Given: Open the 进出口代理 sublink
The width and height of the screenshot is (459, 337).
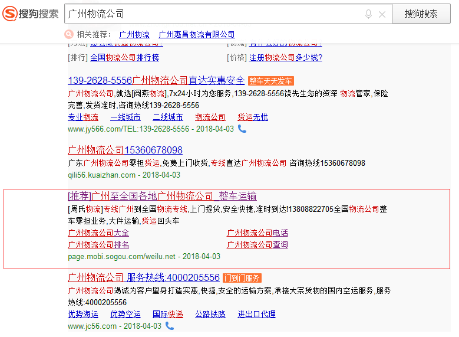Looking at the screenshot, I should (257, 315).
